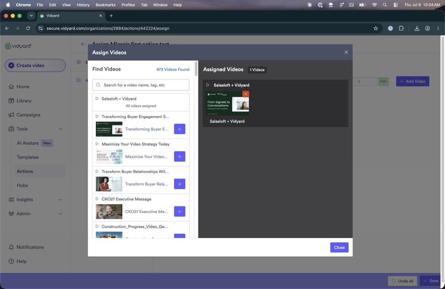Open Templates under Tools
445x289 pixels.
click(27, 157)
